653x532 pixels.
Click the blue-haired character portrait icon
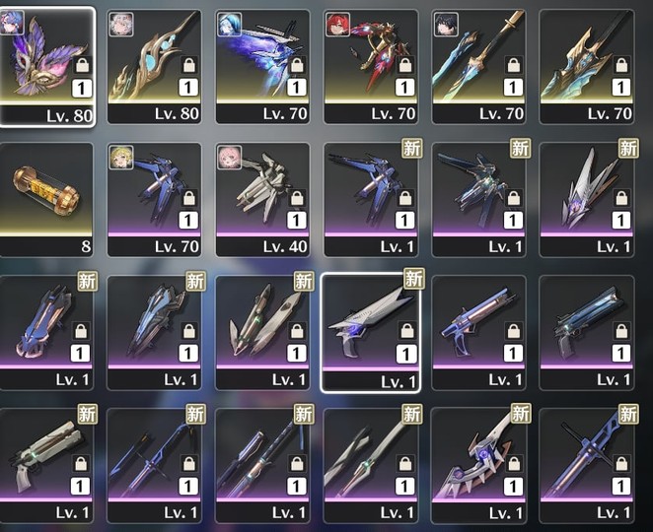pyautogui.click(x=230, y=24)
